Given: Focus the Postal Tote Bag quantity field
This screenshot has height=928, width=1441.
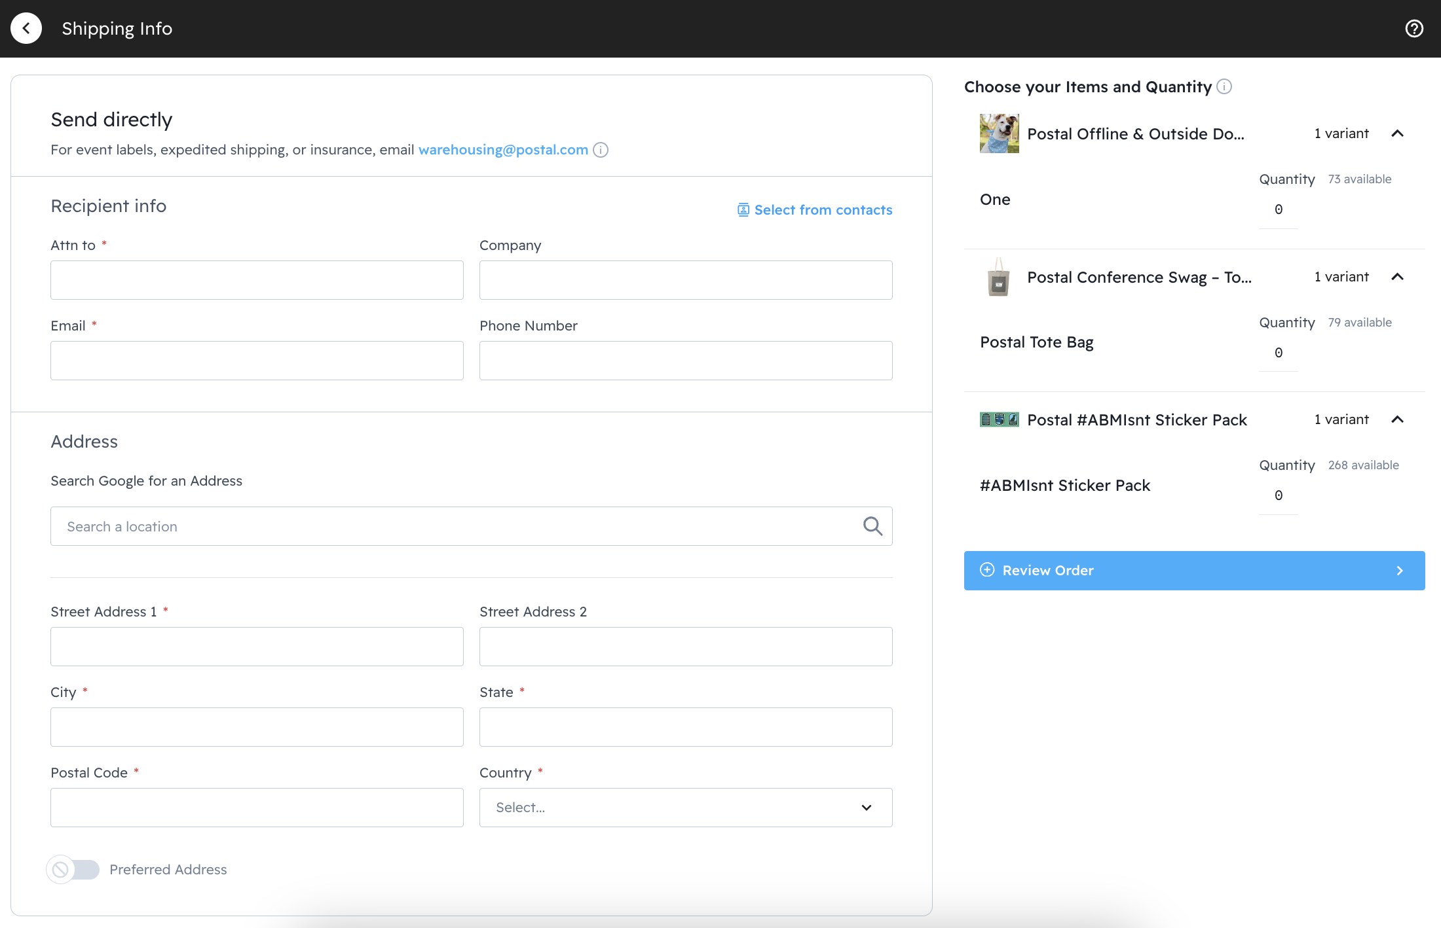Looking at the screenshot, I should pos(1278,353).
